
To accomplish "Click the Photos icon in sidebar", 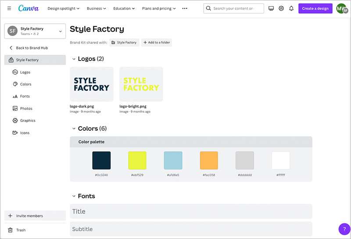I will 15,108.
